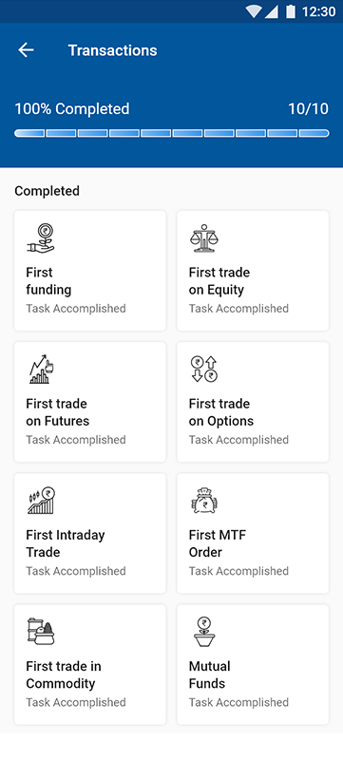This screenshot has height=760, width=343.
Task: Tap the Mutual Funds potted rupee icon
Action: 204,632
